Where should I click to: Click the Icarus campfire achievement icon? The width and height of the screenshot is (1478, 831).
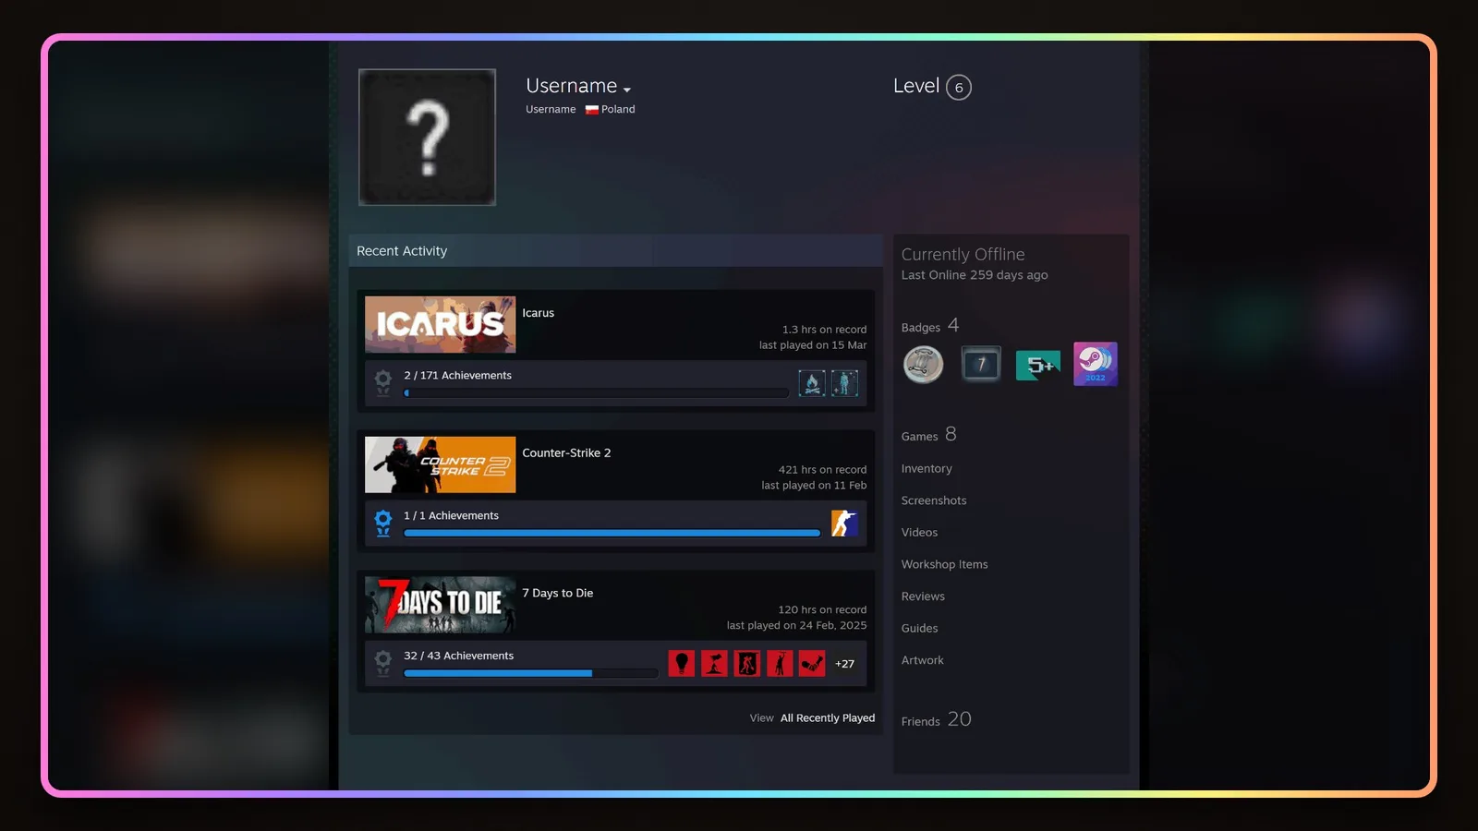[x=812, y=383]
